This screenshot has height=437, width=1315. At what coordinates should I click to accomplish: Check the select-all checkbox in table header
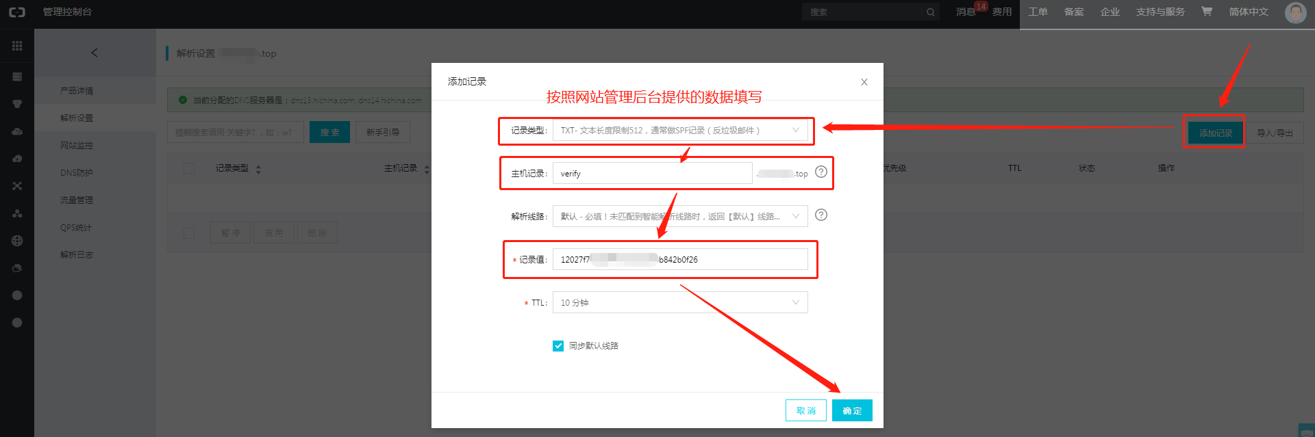189,168
